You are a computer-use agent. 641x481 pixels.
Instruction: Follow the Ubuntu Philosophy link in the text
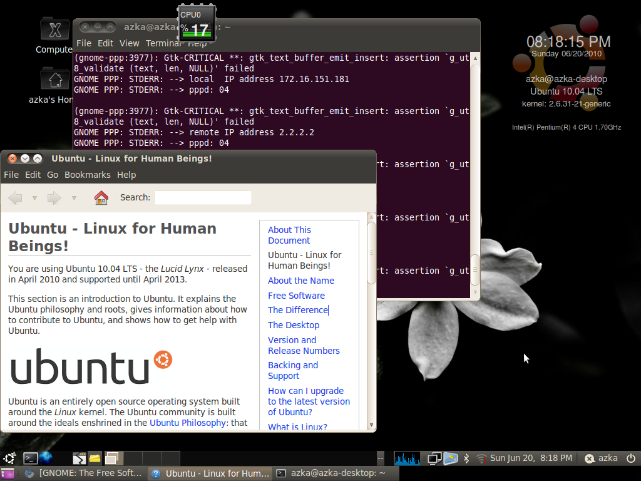point(187,423)
